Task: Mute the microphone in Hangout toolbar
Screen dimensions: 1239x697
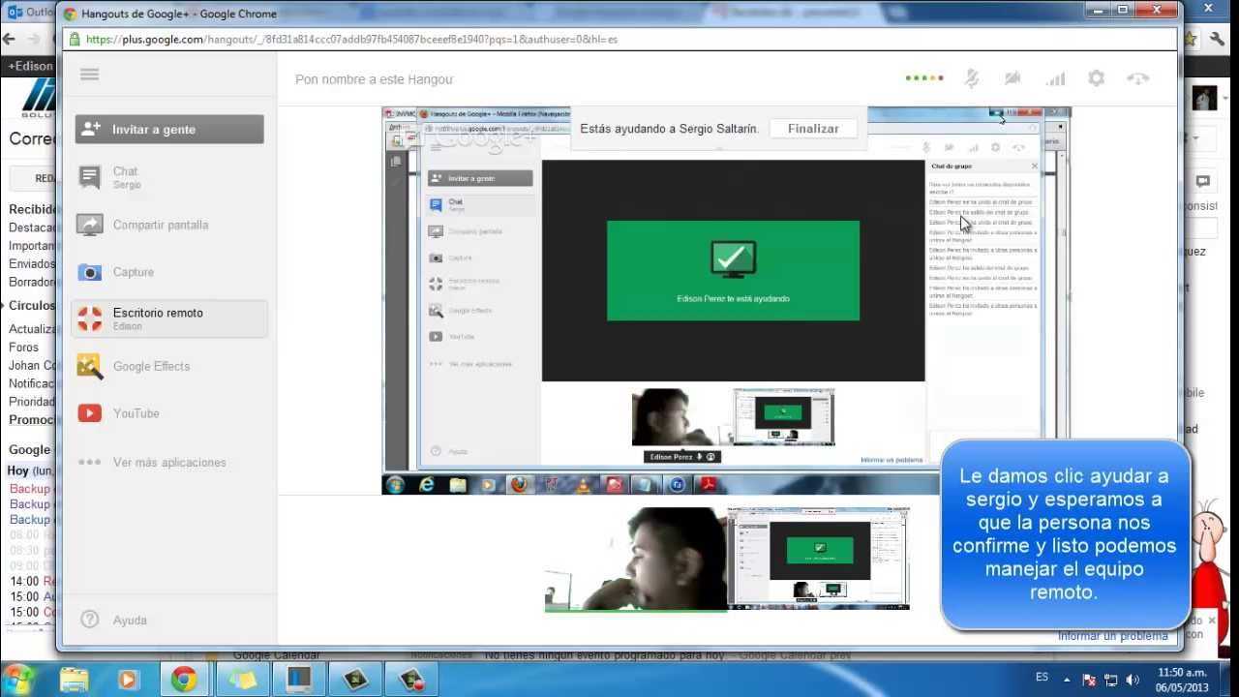Action: (x=972, y=78)
